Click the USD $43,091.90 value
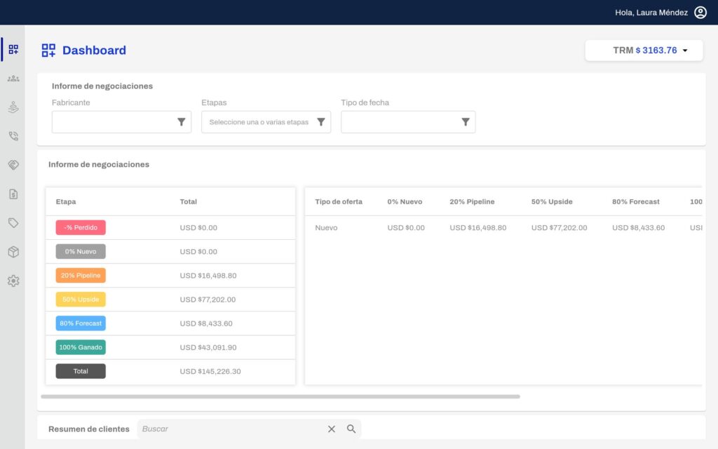 pos(208,347)
